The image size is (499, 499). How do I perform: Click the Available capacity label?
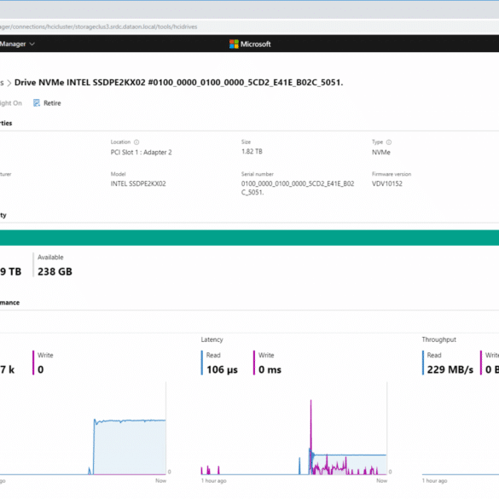click(x=50, y=257)
